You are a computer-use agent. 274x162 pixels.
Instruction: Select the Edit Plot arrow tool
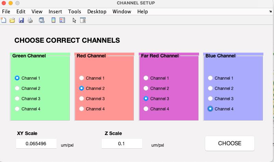74,20
